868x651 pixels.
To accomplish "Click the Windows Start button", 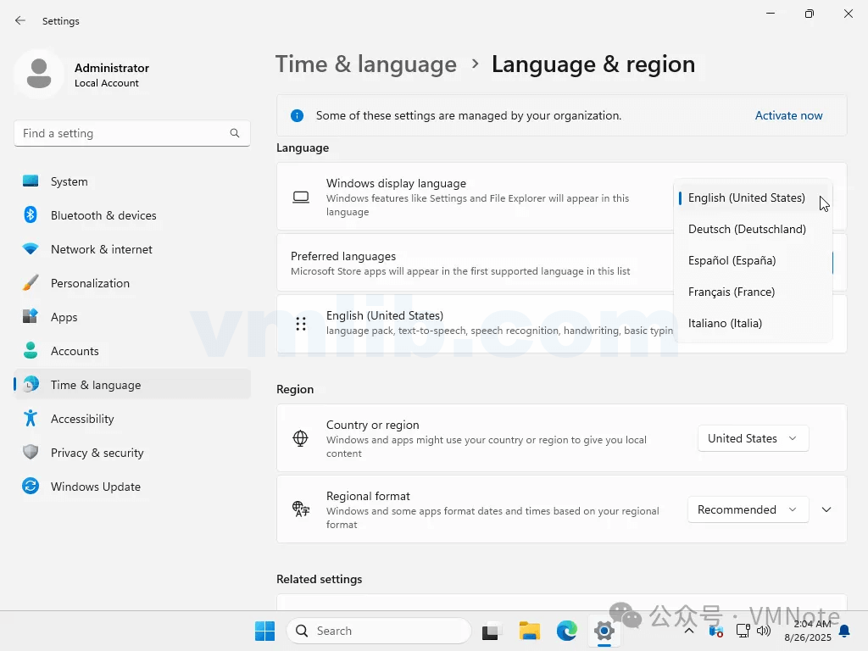I will coord(264,631).
